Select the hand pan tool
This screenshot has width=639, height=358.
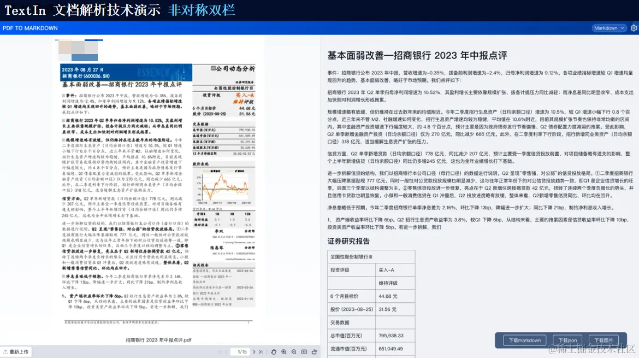click(x=274, y=351)
